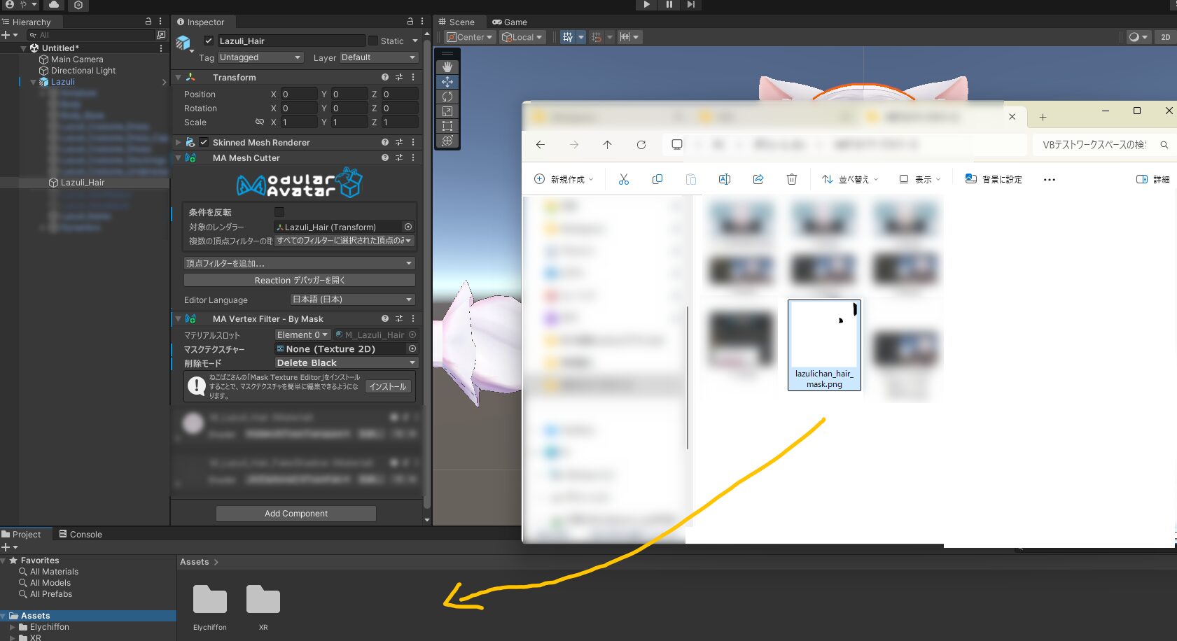The height and width of the screenshot is (641, 1177).
Task: Toggle Skinned Mesh Renderer enabled checkbox
Action: pos(204,143)
